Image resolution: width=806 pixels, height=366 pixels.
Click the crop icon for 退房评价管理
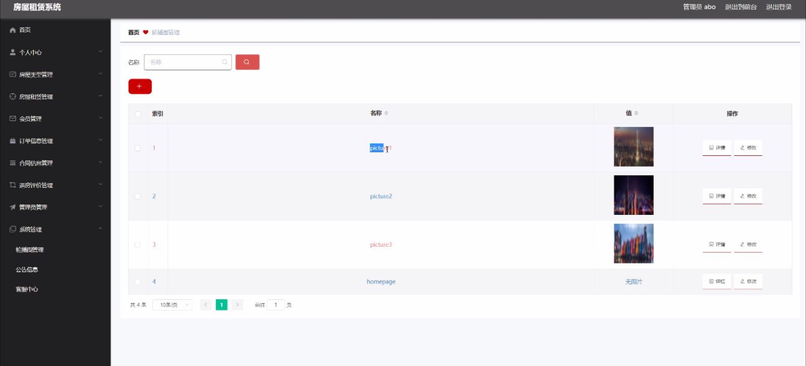(13, 185)
